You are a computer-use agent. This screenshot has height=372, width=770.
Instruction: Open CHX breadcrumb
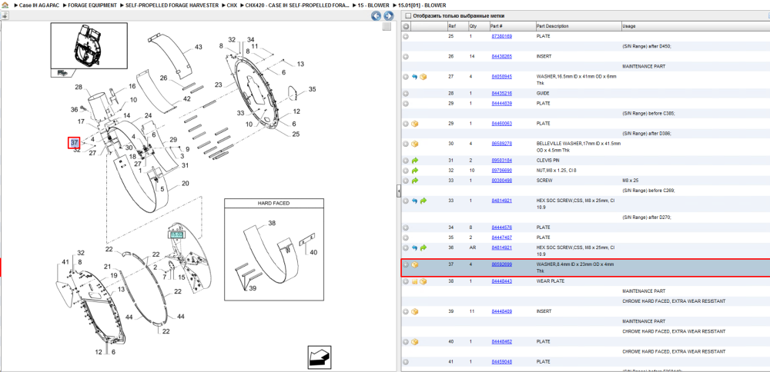(232, 5)
